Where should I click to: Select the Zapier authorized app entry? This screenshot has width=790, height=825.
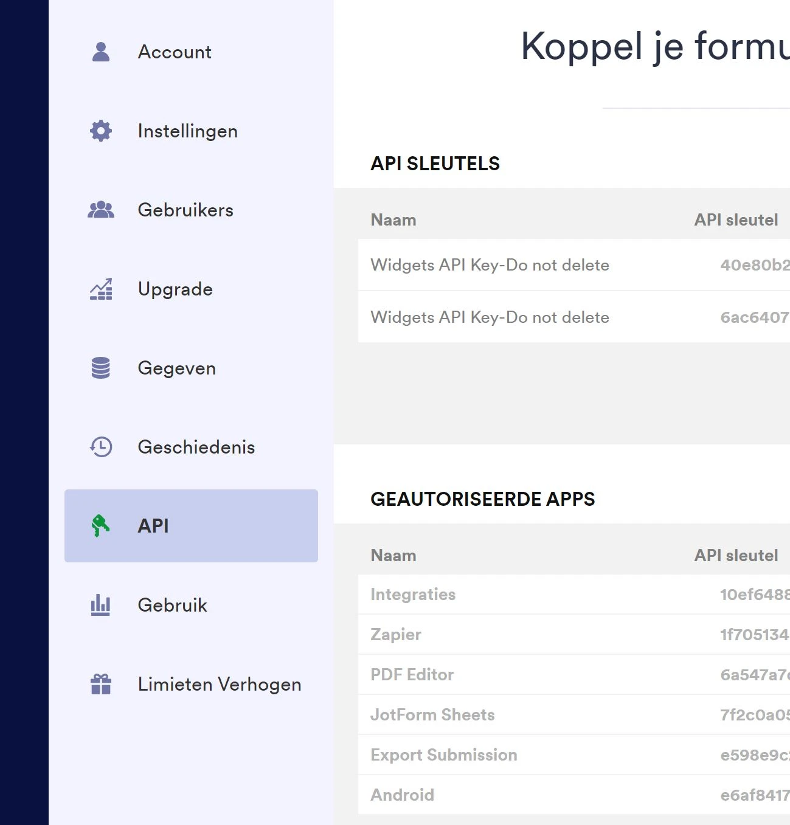click(x=395, y=634)
